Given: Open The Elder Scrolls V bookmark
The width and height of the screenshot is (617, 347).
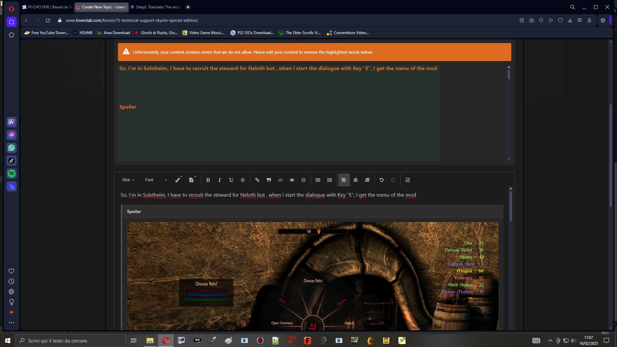Looking at the screenshot, I should pos(300,33).
